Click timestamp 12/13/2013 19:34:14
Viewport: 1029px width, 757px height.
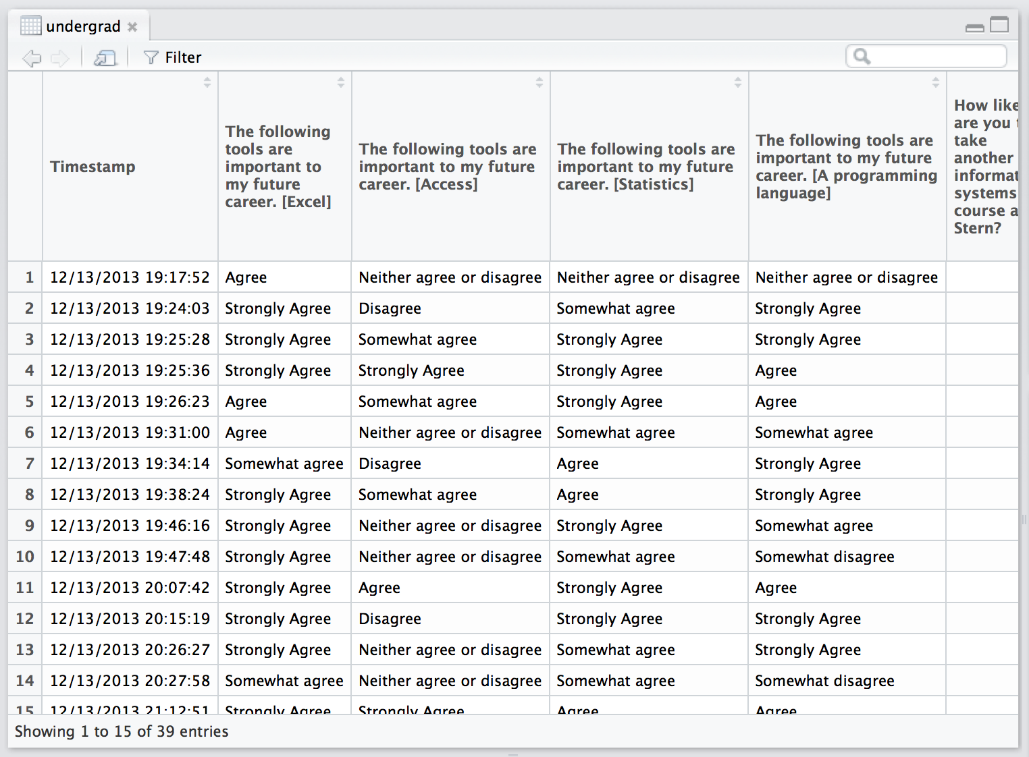pos(130,464)
